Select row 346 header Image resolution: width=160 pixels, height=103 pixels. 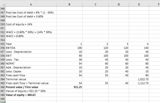[3, 9]
